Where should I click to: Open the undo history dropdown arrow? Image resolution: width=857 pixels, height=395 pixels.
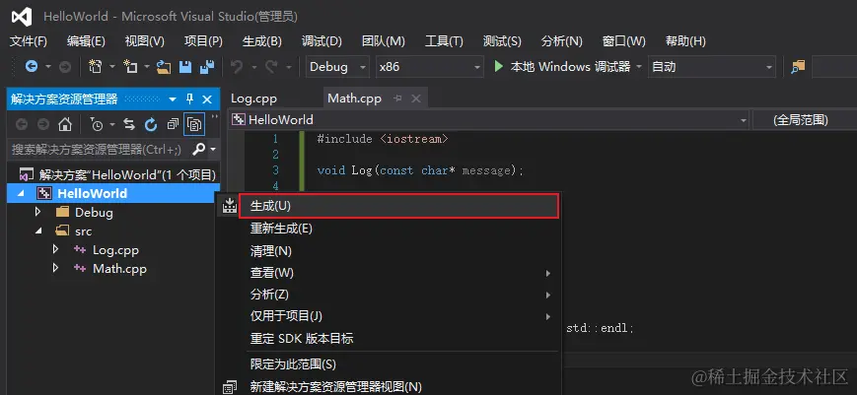pos(254,67)
